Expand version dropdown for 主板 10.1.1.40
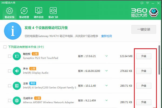Viewport: 162px width, 108px height. click(x=106, y=86)
